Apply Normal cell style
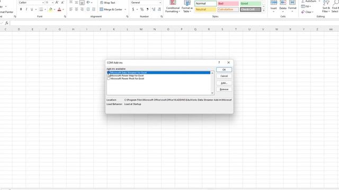 pyautogui.click(x=206, y=4)
